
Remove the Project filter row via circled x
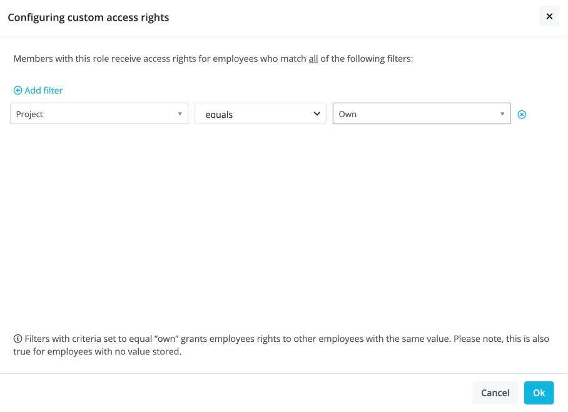(x=522, y=115)
